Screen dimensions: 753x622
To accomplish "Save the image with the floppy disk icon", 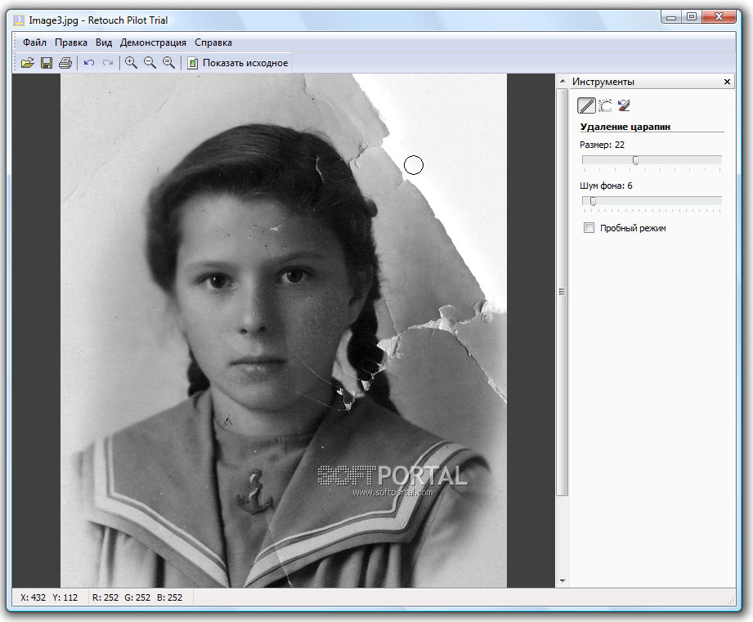I will pyautogui.click(x=47, y=63).
